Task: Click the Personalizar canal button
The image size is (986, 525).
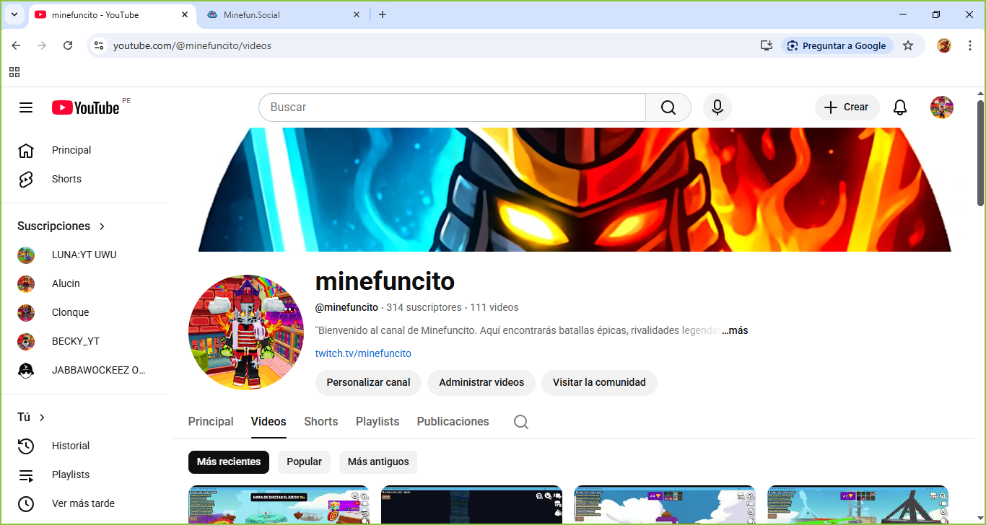Action: (x=368, y=382)
